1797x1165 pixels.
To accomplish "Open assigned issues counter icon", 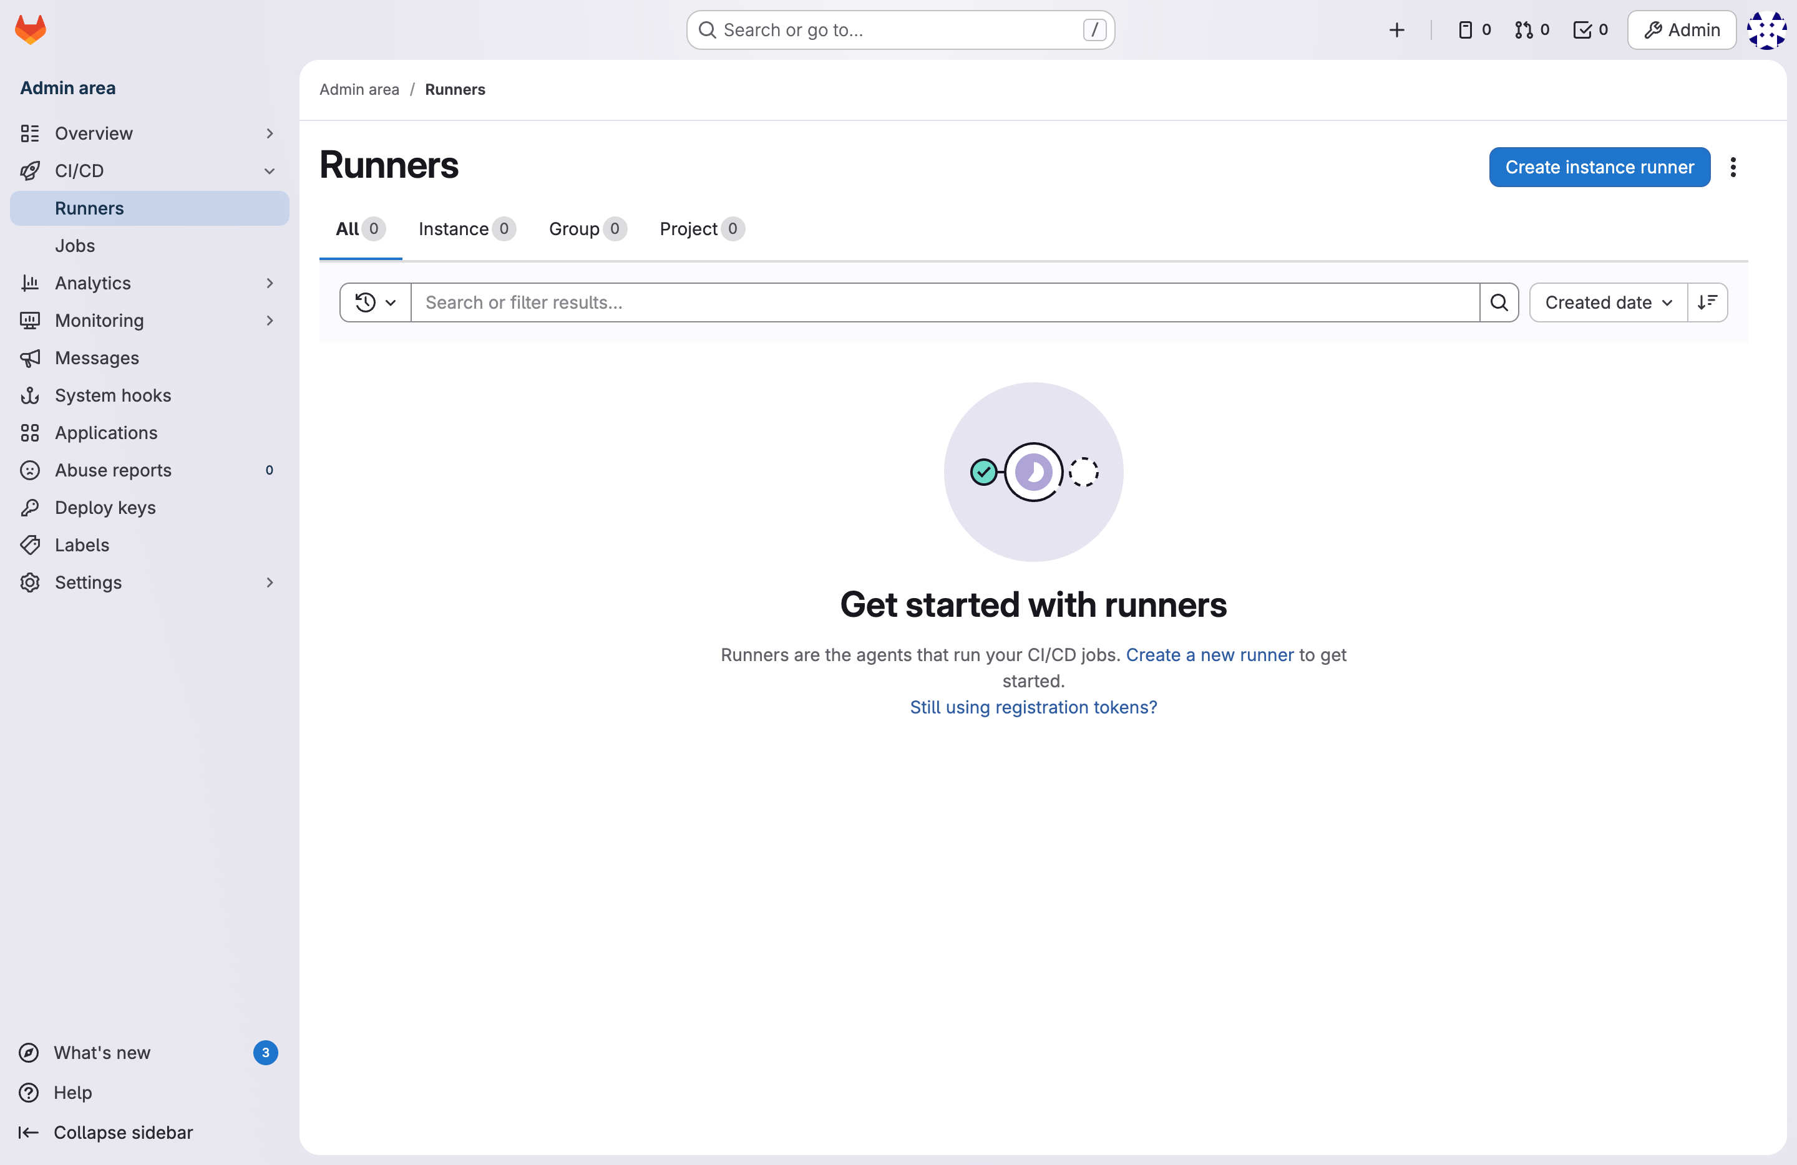I will point(1474,29).
